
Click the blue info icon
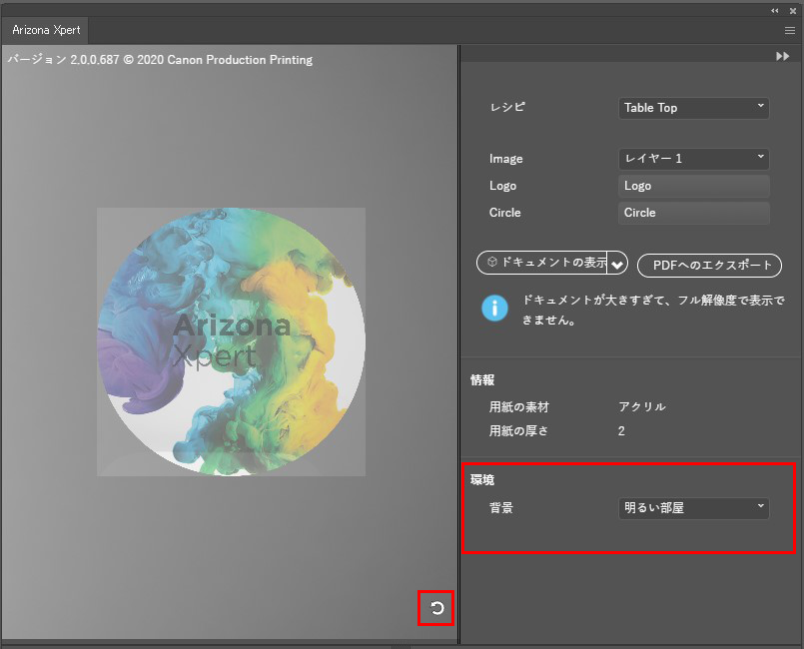(494, 309)
